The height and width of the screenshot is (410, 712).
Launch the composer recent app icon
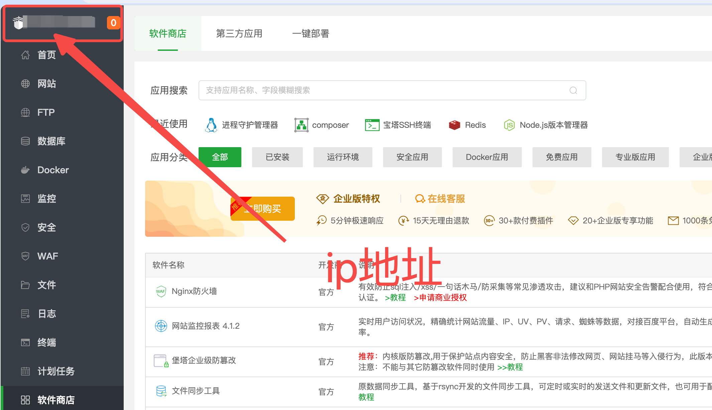(x=301, y=125)
